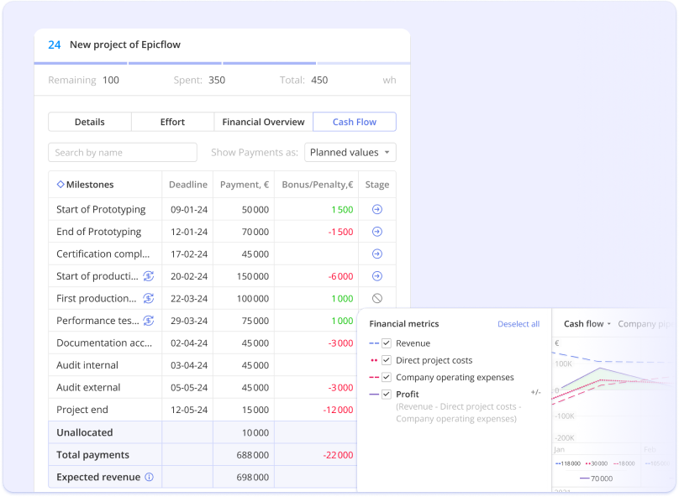Toggle the Profit metric checkbox
The height and width of the screenshot is (497, 679).
387,395
